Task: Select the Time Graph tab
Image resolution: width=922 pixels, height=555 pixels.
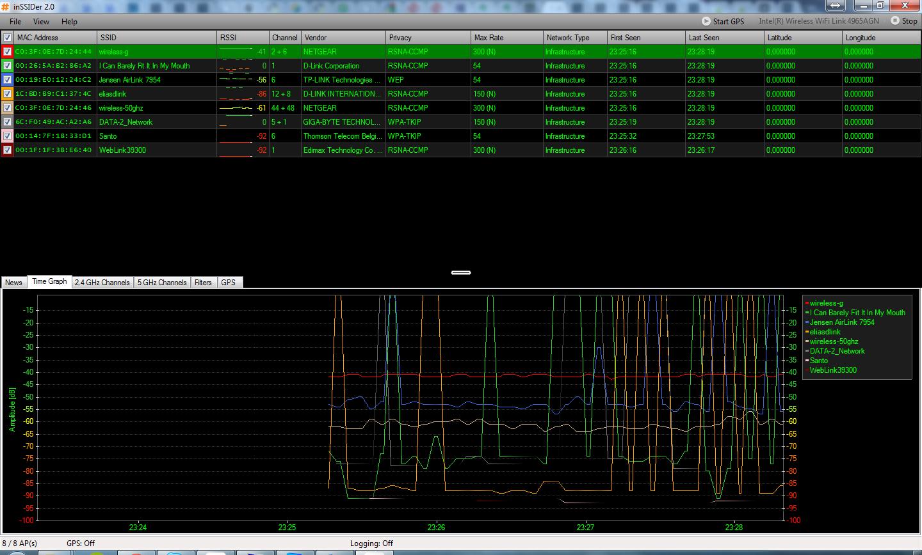Action: [49, 281]
